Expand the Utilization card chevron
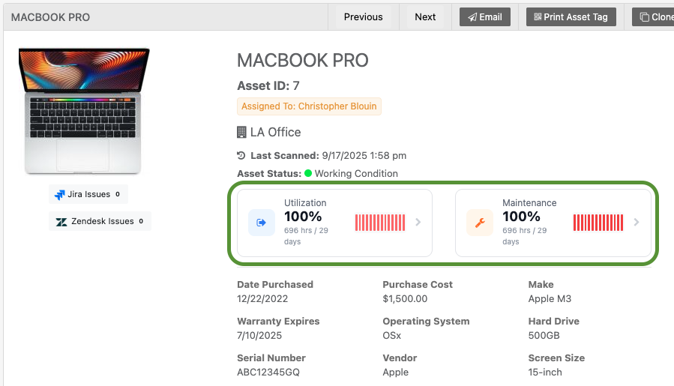674x386 pixels. click(x=418, y=223)
